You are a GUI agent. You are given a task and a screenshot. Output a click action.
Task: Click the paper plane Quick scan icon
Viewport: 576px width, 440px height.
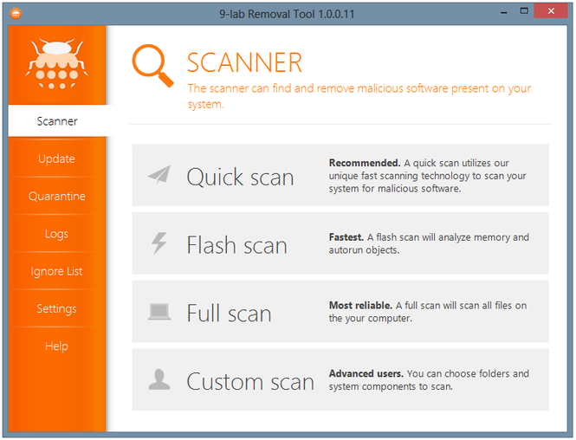point(159,174)
